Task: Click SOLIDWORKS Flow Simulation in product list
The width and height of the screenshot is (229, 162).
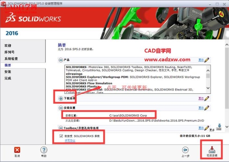Action: (x=89, y=83)
